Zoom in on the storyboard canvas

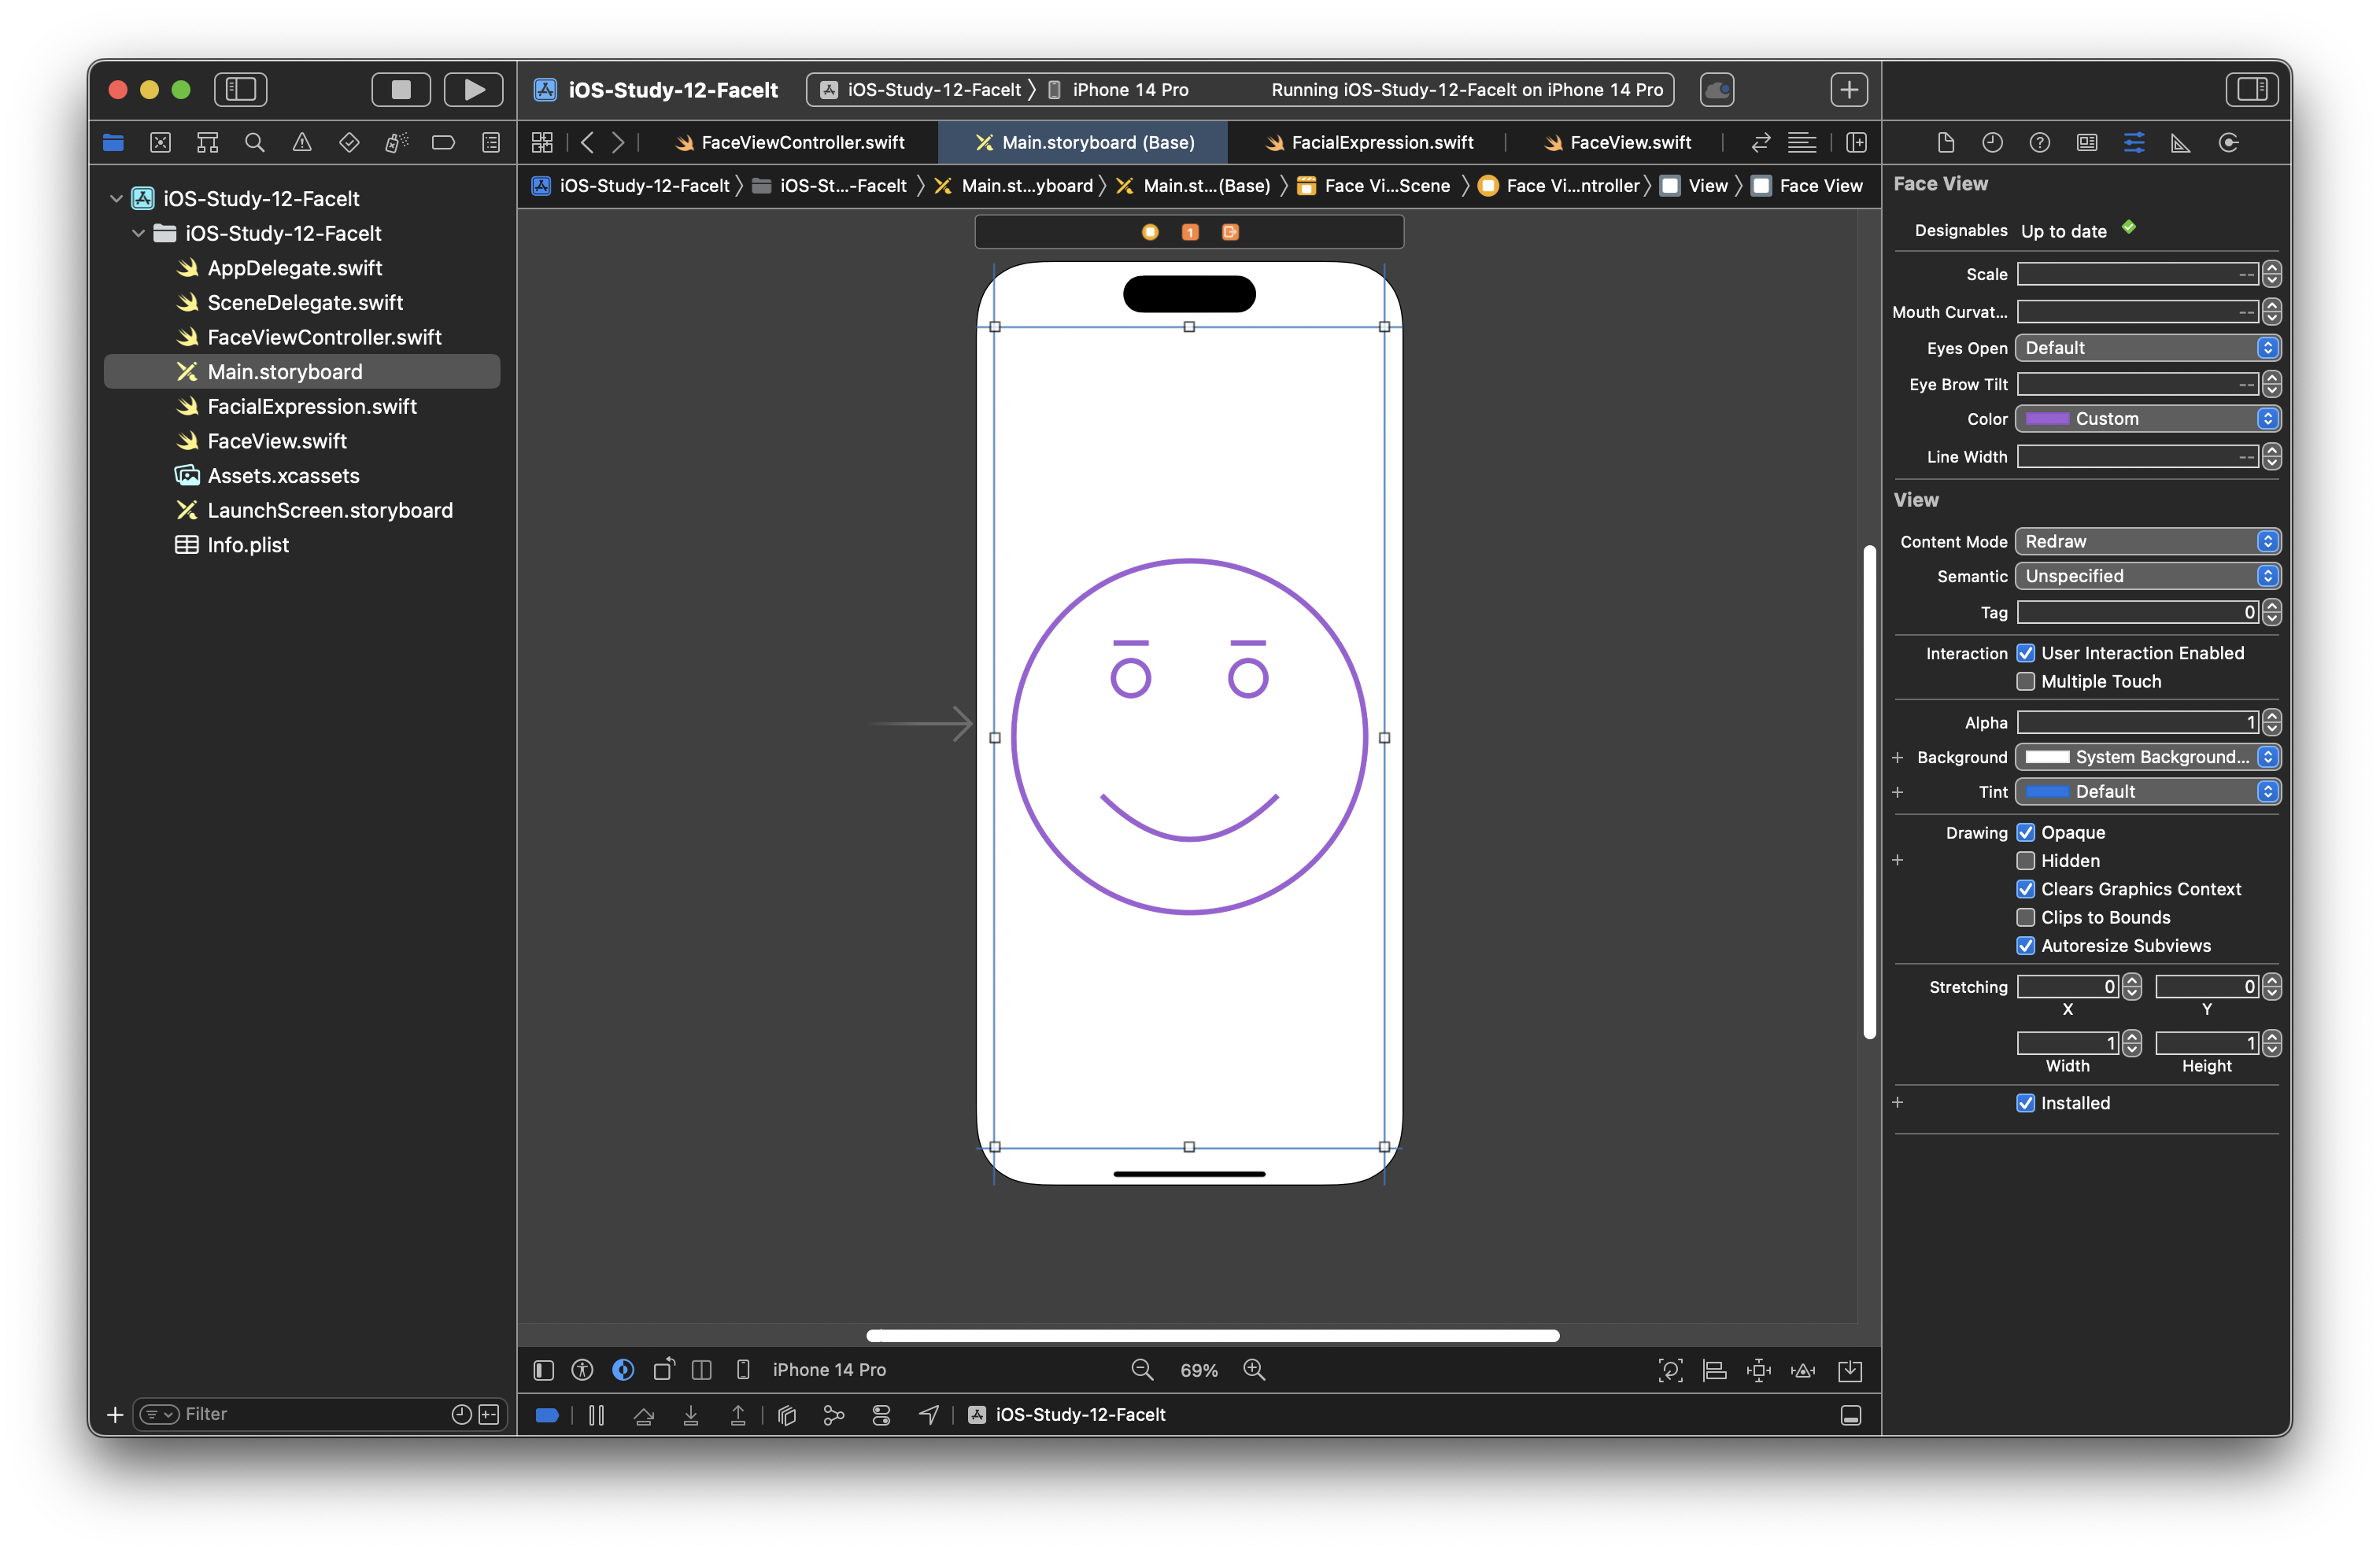coord(1254,1369)
